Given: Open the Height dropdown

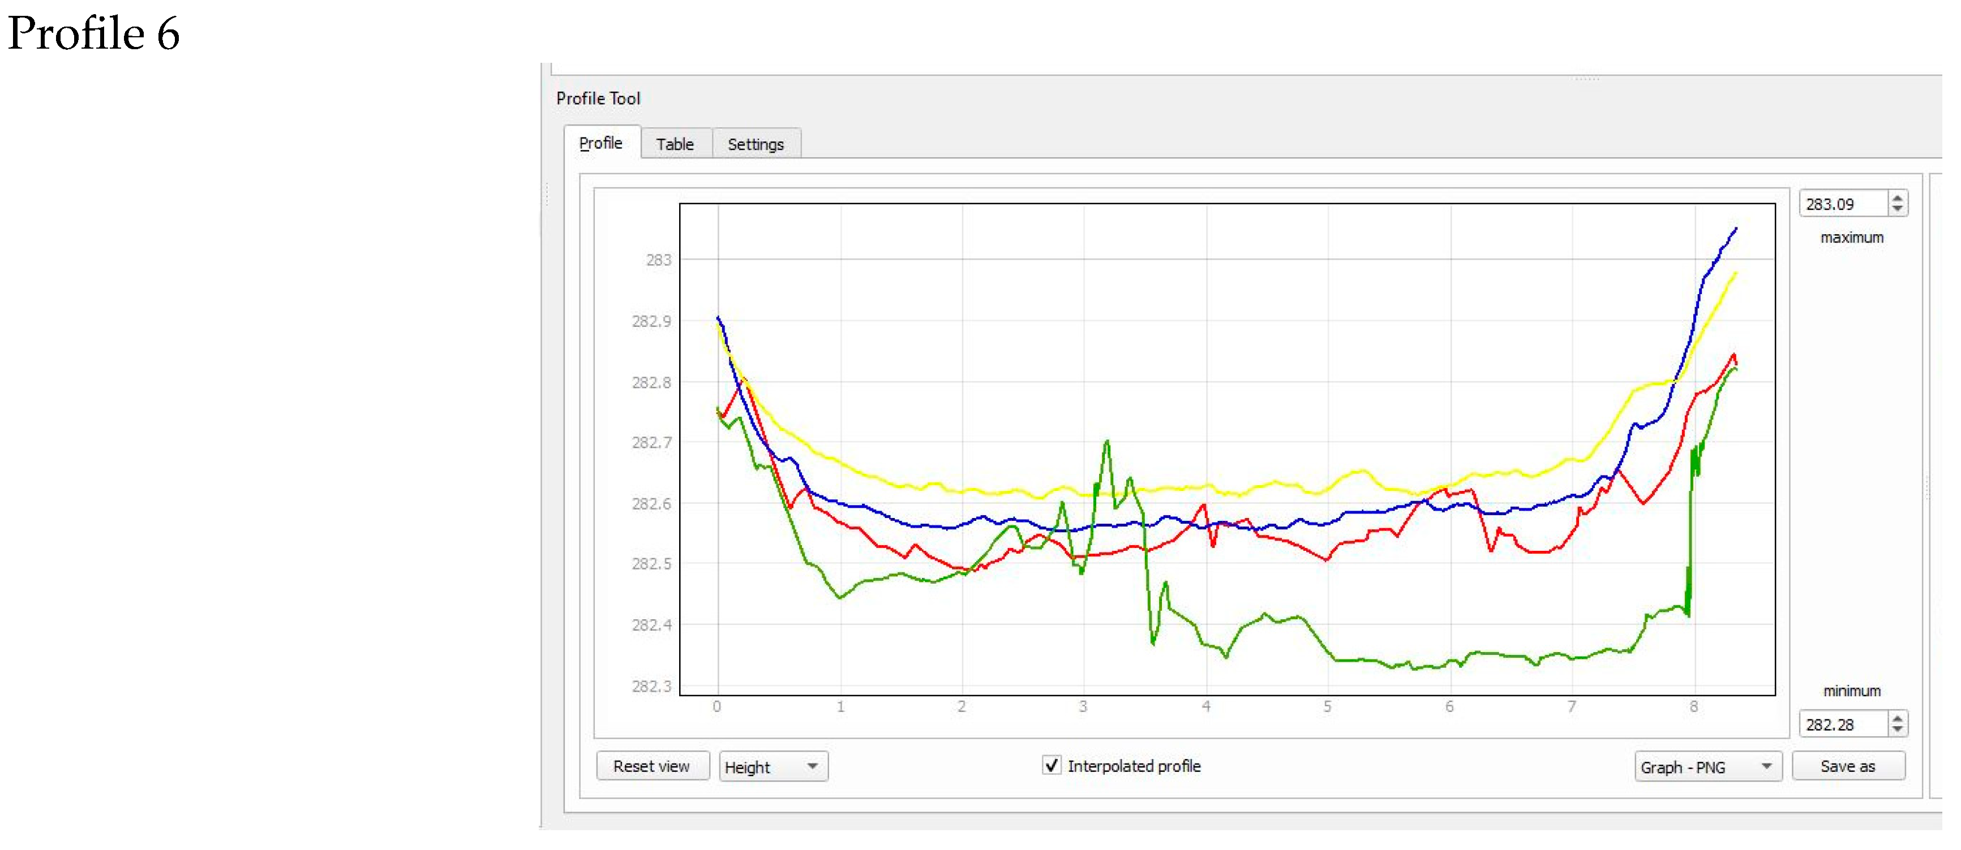Looking at the screenshot, I should coord(774,767).
